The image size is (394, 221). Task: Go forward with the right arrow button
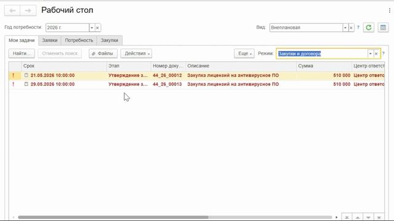click(x=28, y=10)
